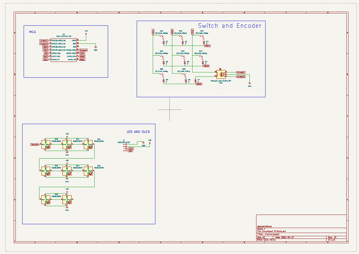Click the SCLK label on MCU pin 6
The width and height of the screenshot is (359, 254).
click(46, 56)
